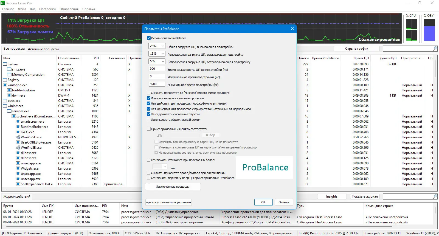Open the Справка menu

coord(89,9)
